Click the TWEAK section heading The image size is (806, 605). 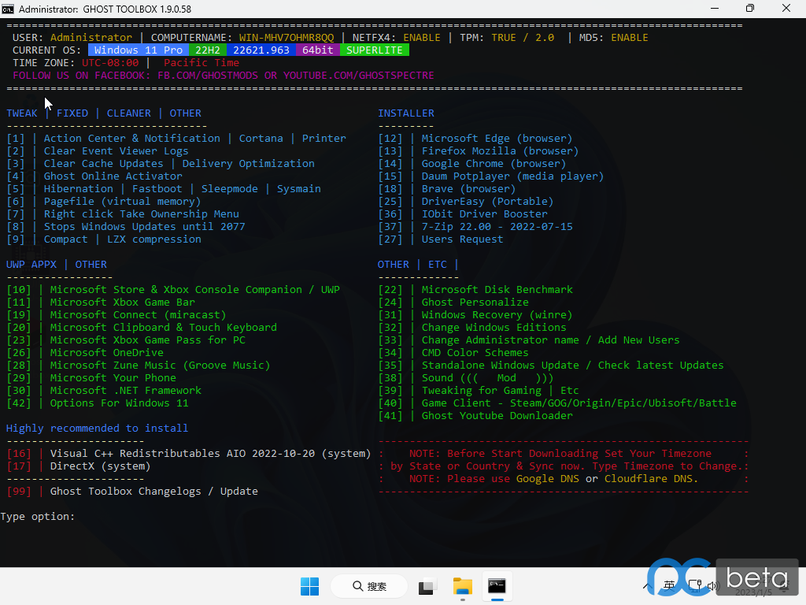[x=21, y=113]
